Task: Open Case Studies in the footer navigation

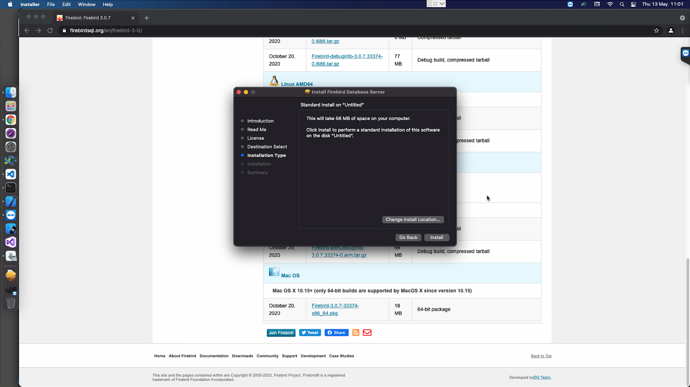Action: (342, 356)
